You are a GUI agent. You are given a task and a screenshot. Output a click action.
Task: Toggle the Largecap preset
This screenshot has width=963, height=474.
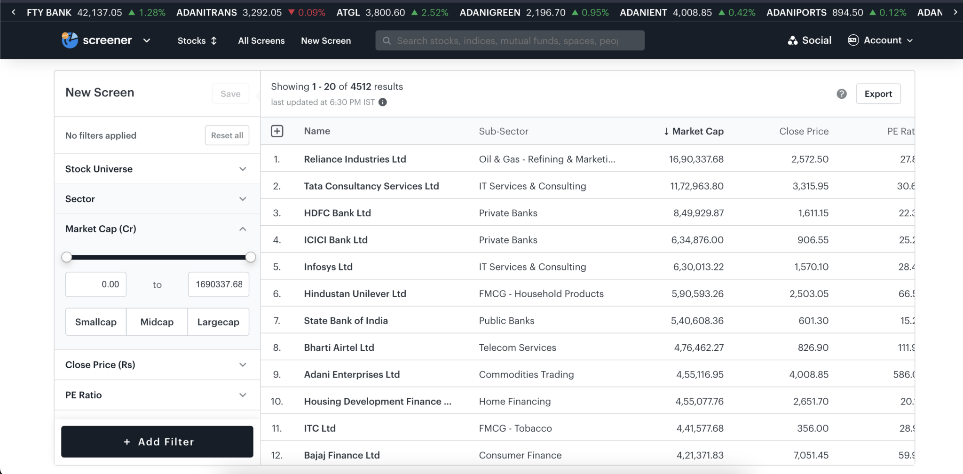pos(218,322)
